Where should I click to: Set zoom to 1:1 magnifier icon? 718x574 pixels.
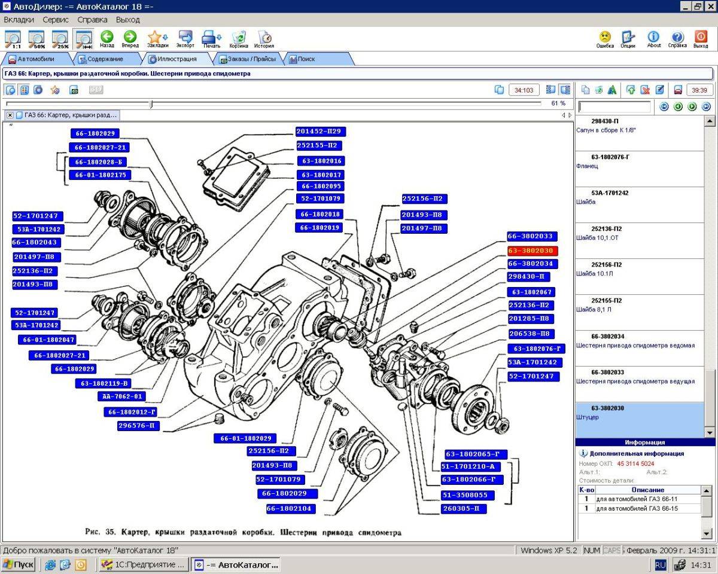(x=13, y=39)
